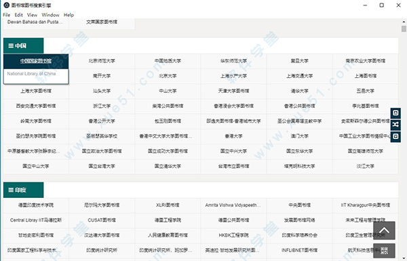407x261 pixels.
Task: Select 台湾市立图书馆 entry
Action: click(233, 166)
